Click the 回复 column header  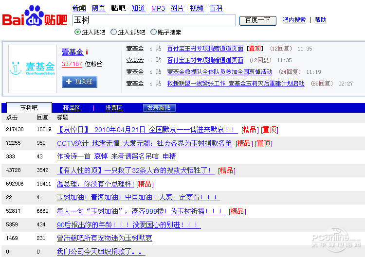click(x=43, y=118)
